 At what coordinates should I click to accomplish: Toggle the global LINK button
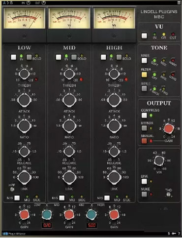coord(144,181)
